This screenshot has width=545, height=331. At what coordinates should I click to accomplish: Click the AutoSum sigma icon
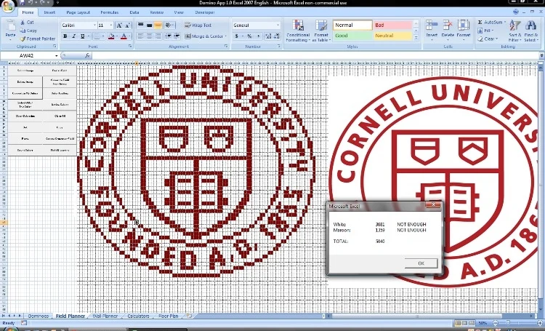tap(480, 23)
